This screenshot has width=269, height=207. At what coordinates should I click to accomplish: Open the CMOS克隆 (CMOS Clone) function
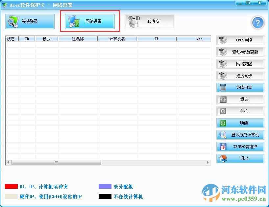pos(240,40)
